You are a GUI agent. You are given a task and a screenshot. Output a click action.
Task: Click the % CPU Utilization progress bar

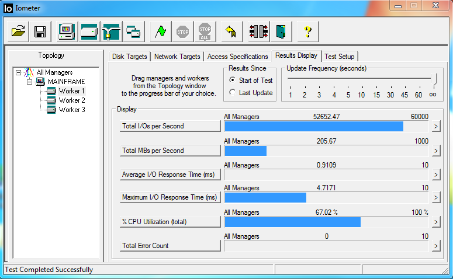tap(326, 222)
